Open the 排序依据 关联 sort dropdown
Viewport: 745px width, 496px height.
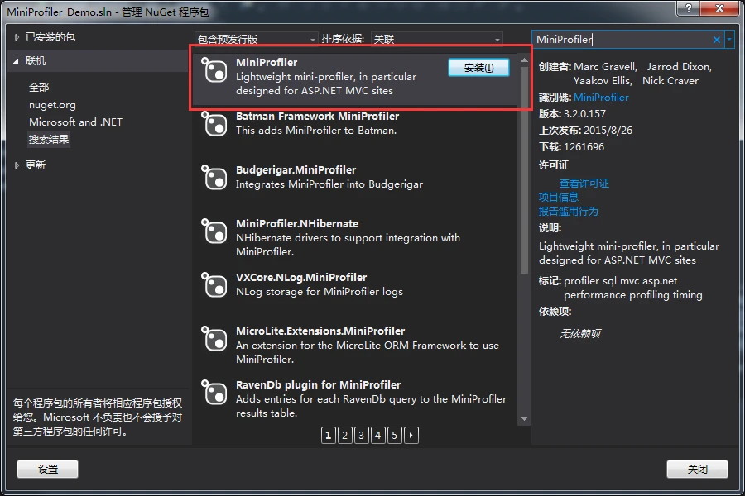coord(436,40)
